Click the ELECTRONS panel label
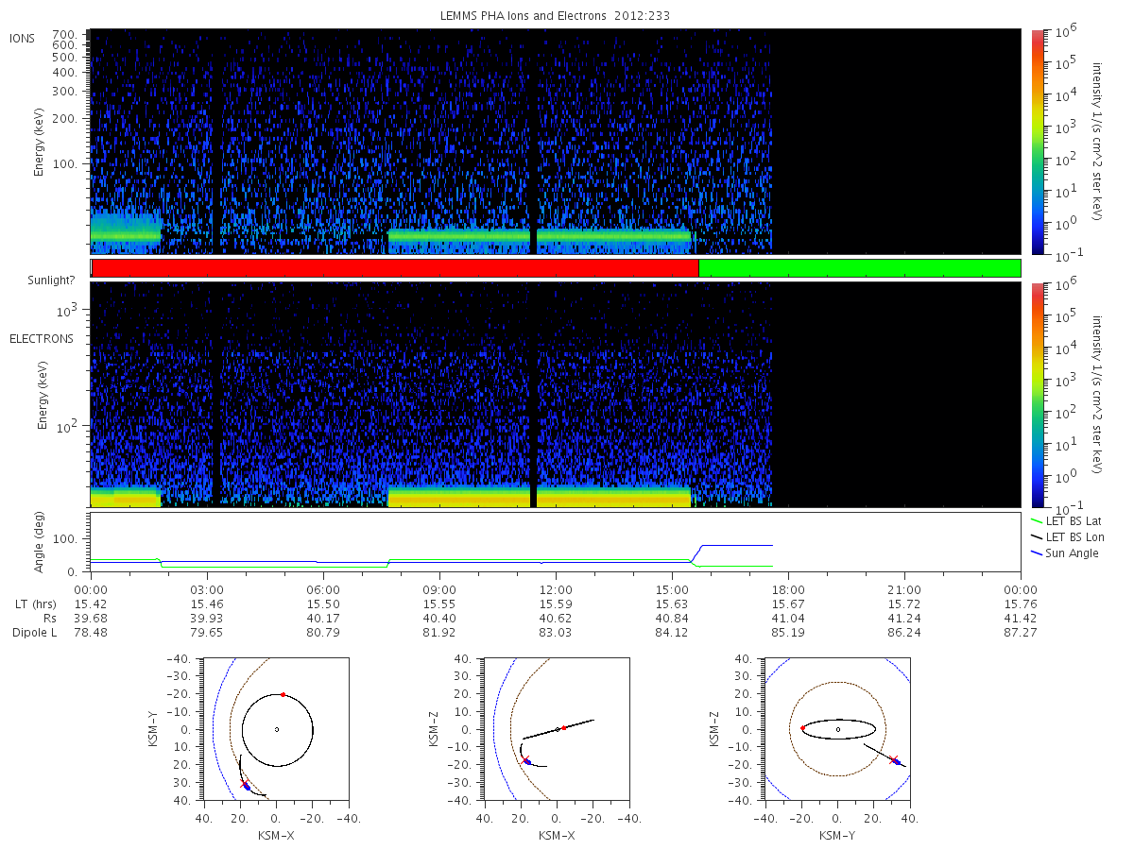Viewport: 1134px width, 850px height. pyautogui.click(x=42, y=338)
